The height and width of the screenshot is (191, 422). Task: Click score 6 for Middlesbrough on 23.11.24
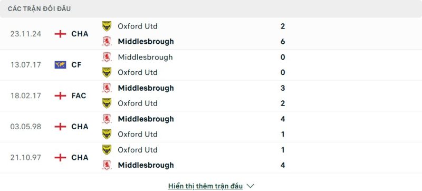pyautogui.click(x=283, y=42)
